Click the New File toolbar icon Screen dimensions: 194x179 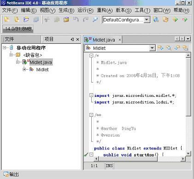click(17, 19)
